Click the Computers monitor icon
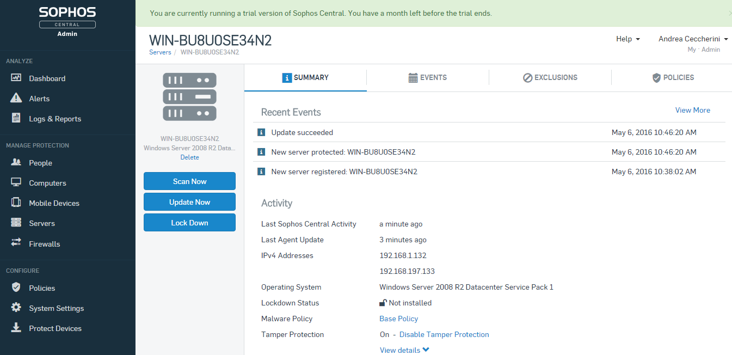Viewport: 732px width, 355px height. point(16,182)
